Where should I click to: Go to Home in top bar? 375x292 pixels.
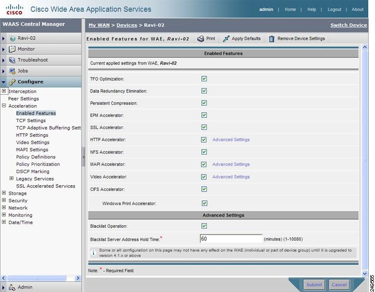pyautogui.click(x=290, y=9)
